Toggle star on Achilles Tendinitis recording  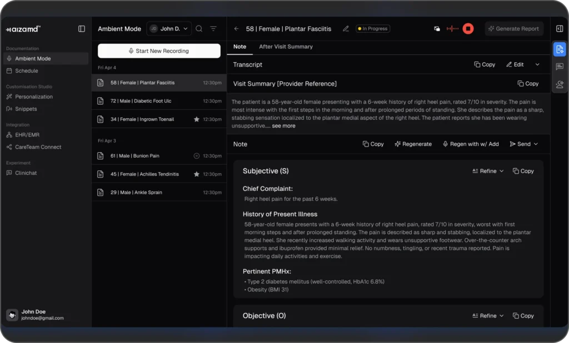coord(196,174)
